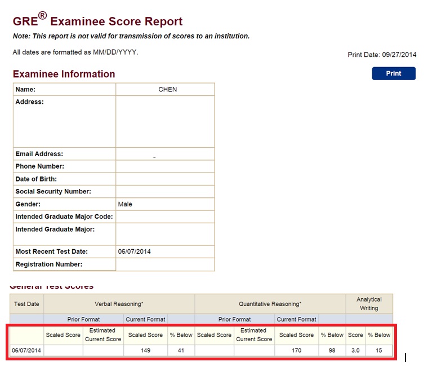Click the GRE Examinee Score Report heading
The width and height of the screenshot is (428, 366).
[97, 20]
